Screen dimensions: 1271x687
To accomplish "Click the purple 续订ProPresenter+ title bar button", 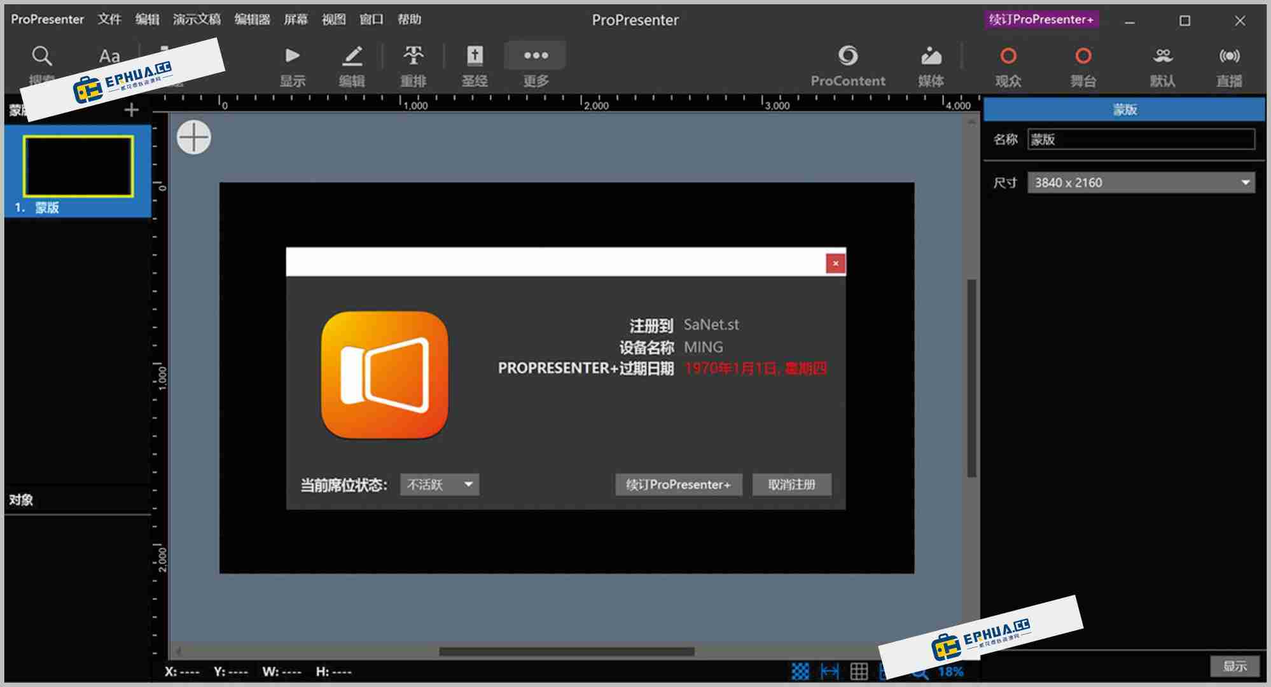I will pos(1041,20).
